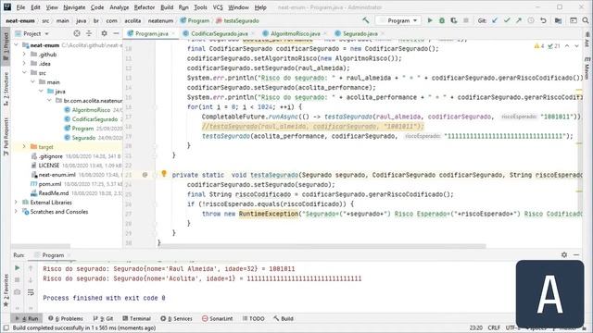Switch to Segurado.java tab
The image size is (593, 333).
click(x=360, y=33)
